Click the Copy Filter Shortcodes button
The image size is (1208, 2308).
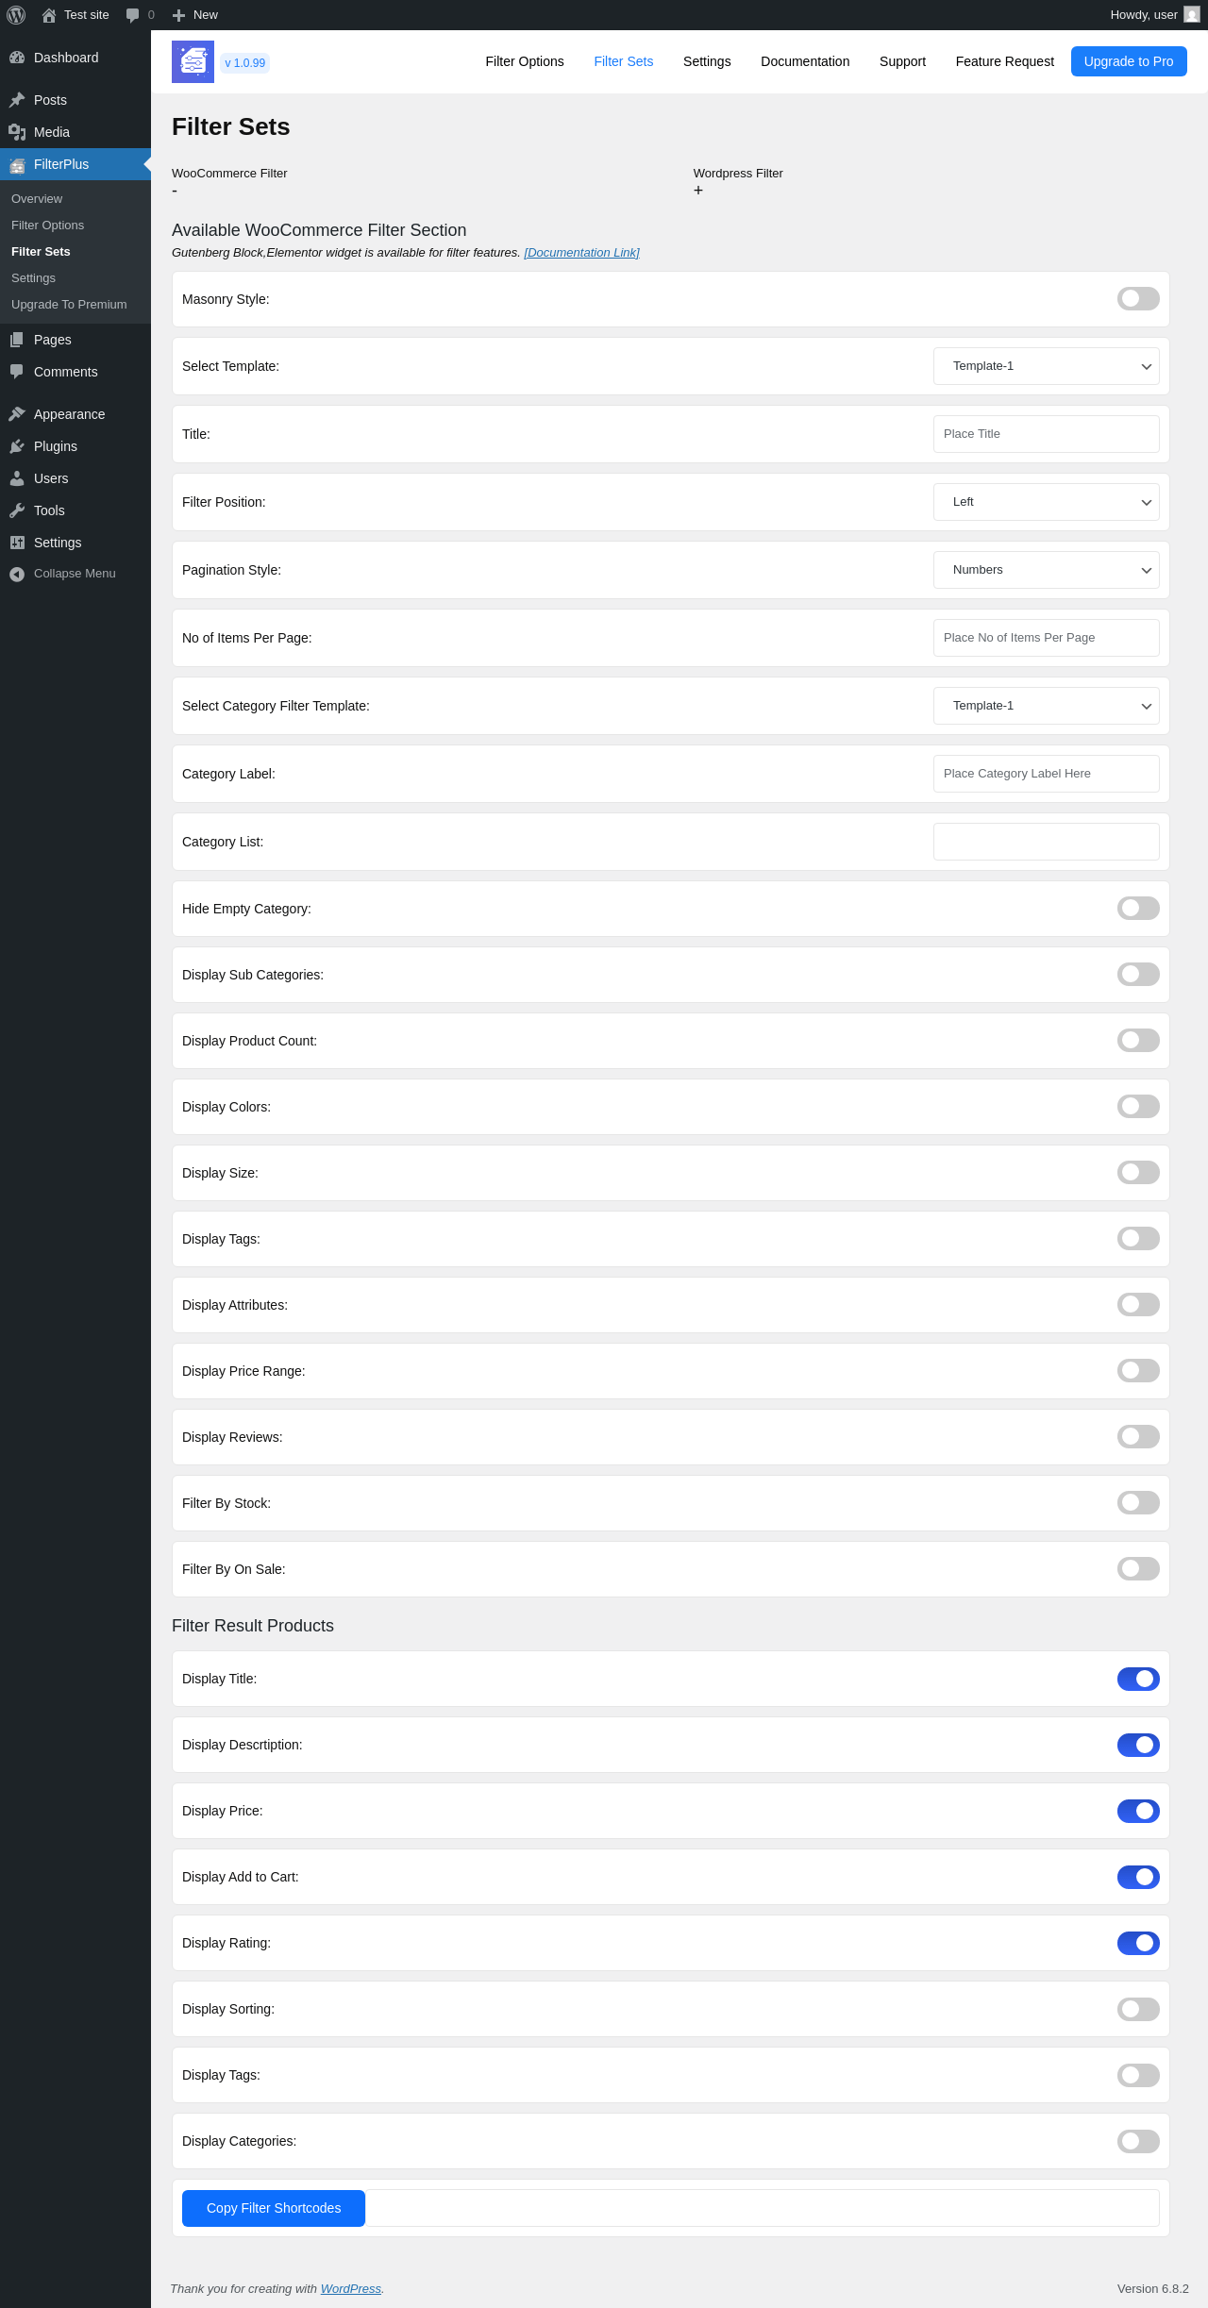(274, 2208)
